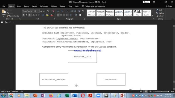Switch to the Insert tab
Viewport: 175px width, 98px height.
19,6
